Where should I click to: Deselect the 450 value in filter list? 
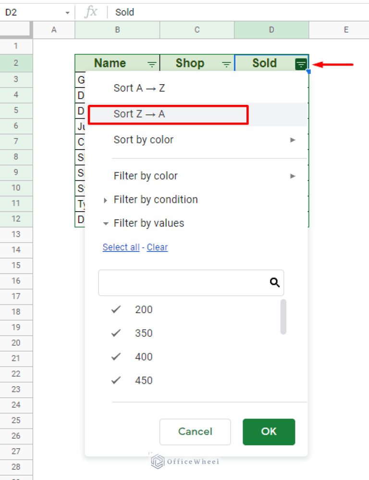pos(116,380)
